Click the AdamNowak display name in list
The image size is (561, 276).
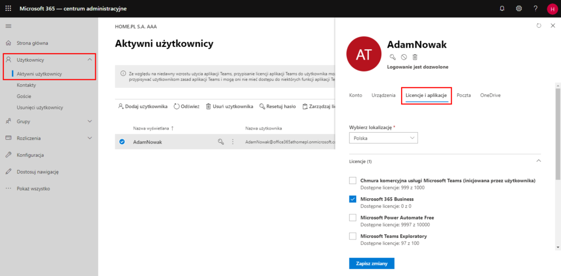pyautogui.click(x=147, y=142)
